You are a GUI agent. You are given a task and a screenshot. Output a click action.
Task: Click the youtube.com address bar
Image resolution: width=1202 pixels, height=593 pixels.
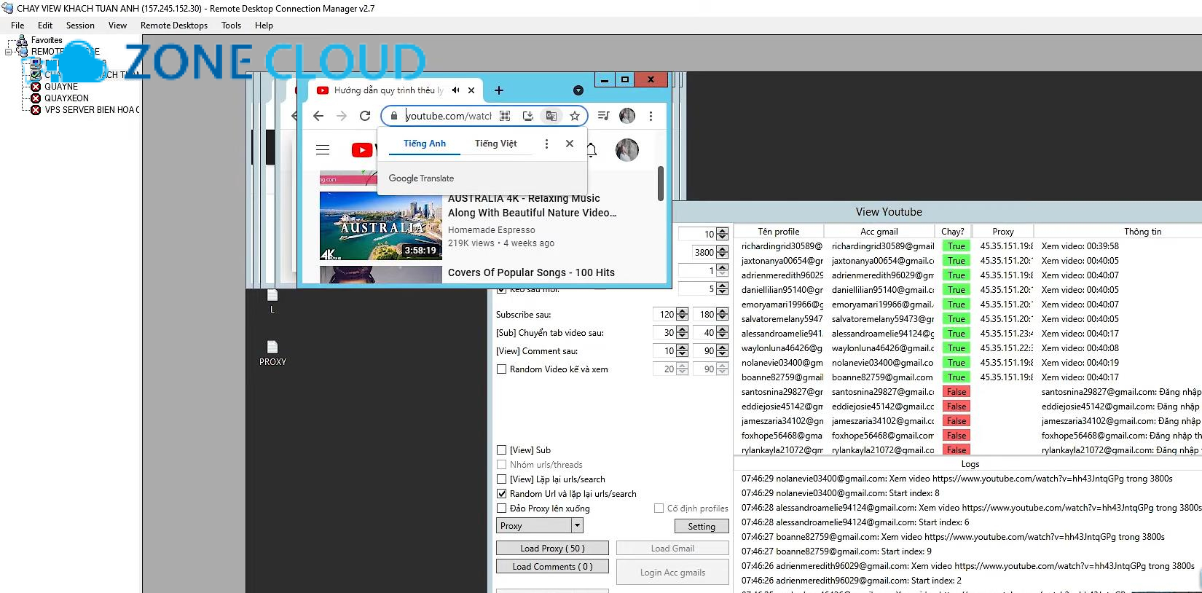tap(448, 116)
